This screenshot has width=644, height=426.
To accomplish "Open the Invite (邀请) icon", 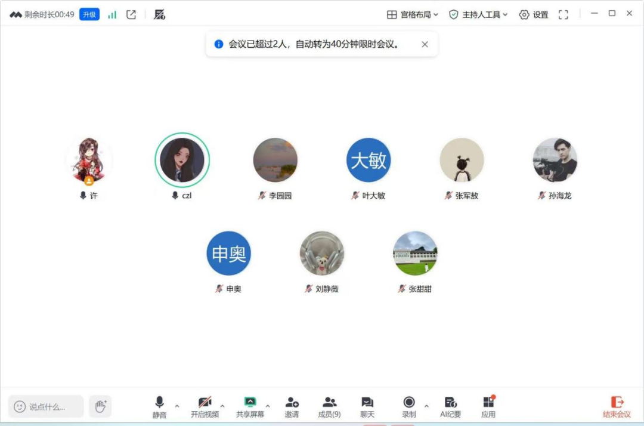I will pyautogui.click(x=292, y=407).
